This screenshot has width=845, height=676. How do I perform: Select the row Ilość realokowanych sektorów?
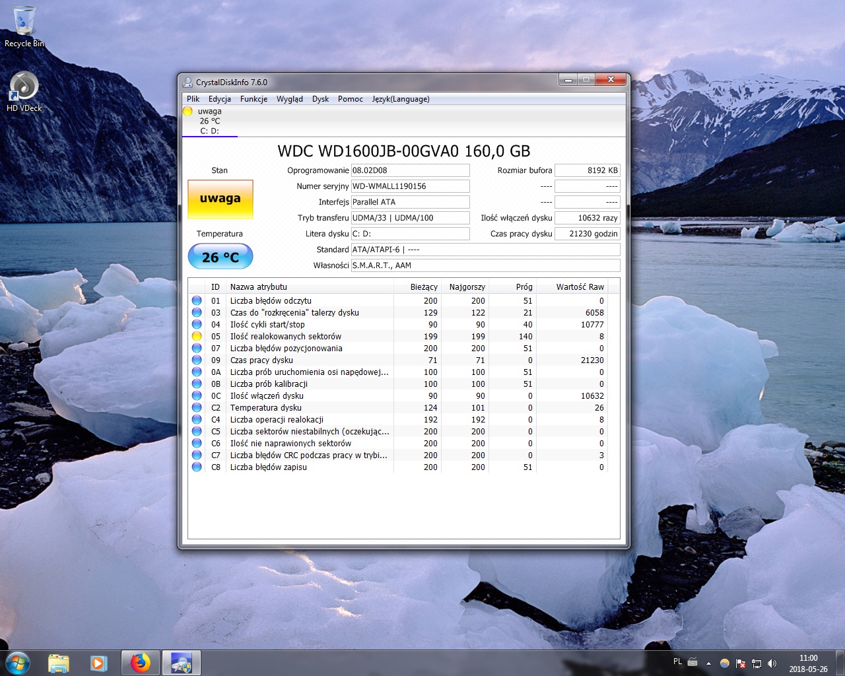point(398,336)
